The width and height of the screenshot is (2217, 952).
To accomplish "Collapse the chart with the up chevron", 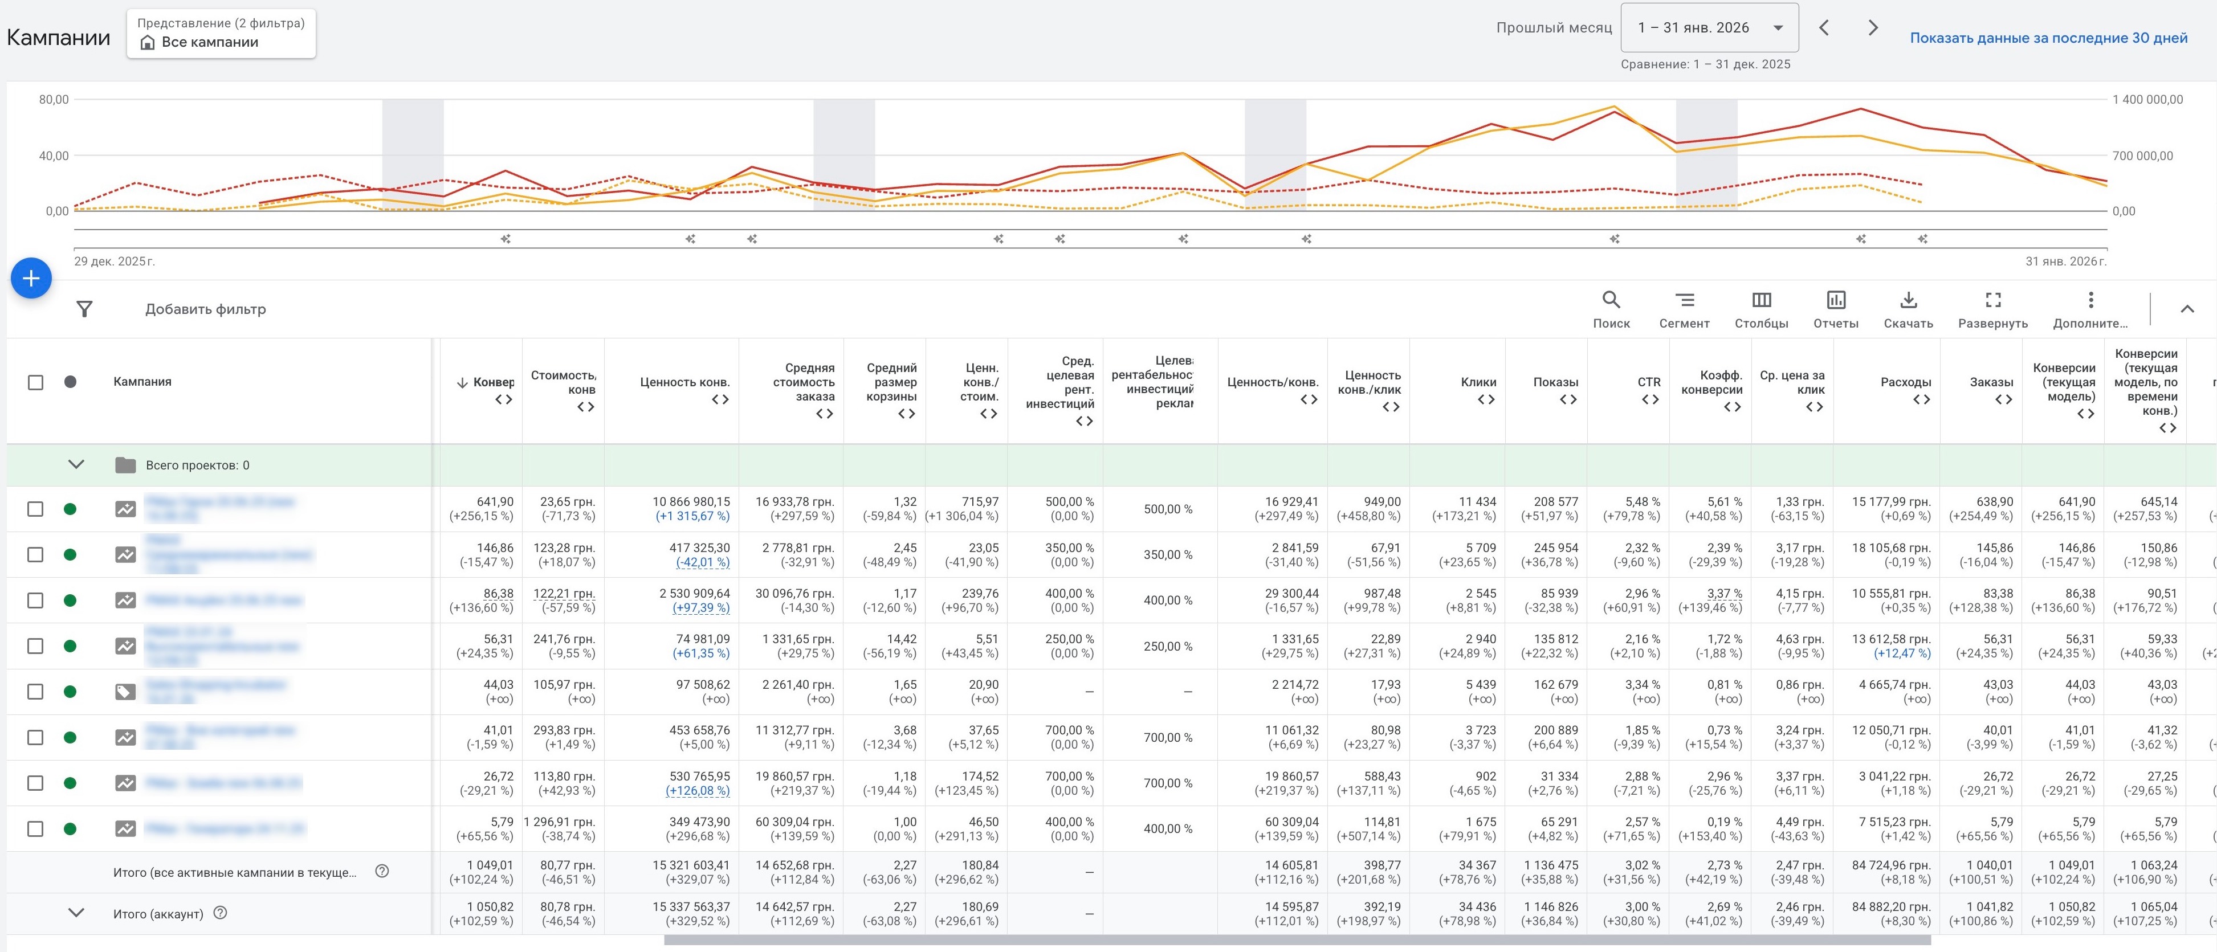I will (x=2186, y=309).
